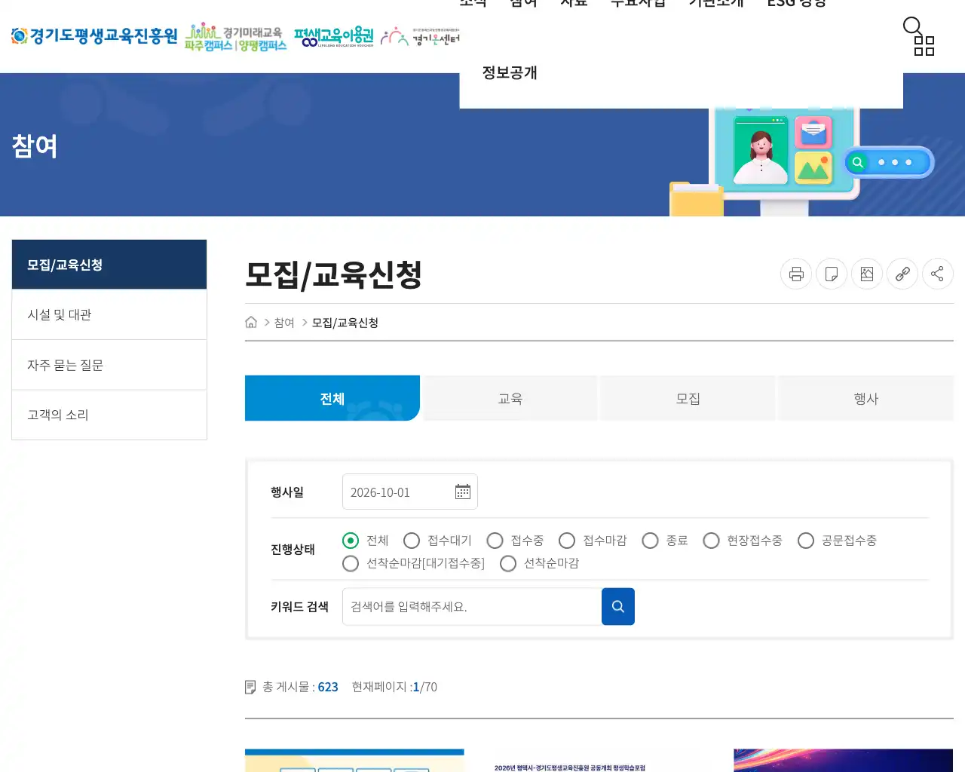
Task: Click the 경기온센터 logo
Action: point(420,37)
